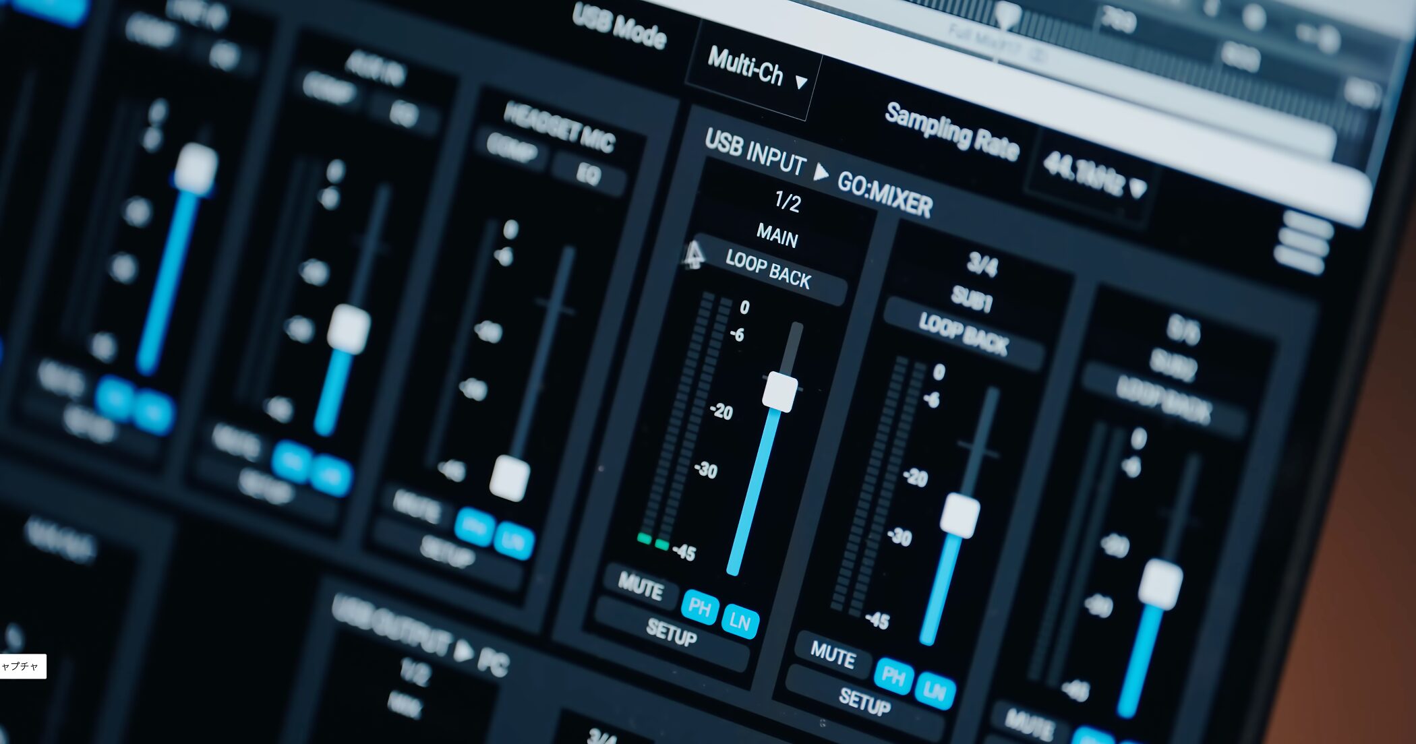Viewport: 1416px width, 744px height.
Task: Toggle PH routing on HEADSET MIC channel
Action: pyautogui.click(x=474, y=527)
